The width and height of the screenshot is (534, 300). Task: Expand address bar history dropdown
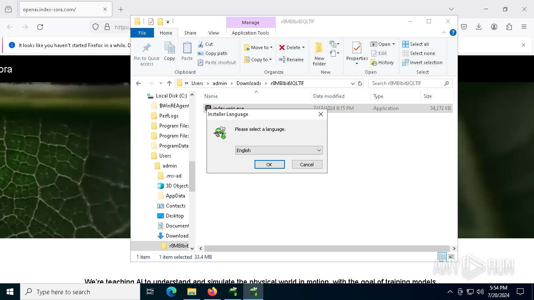coord(353,83)
